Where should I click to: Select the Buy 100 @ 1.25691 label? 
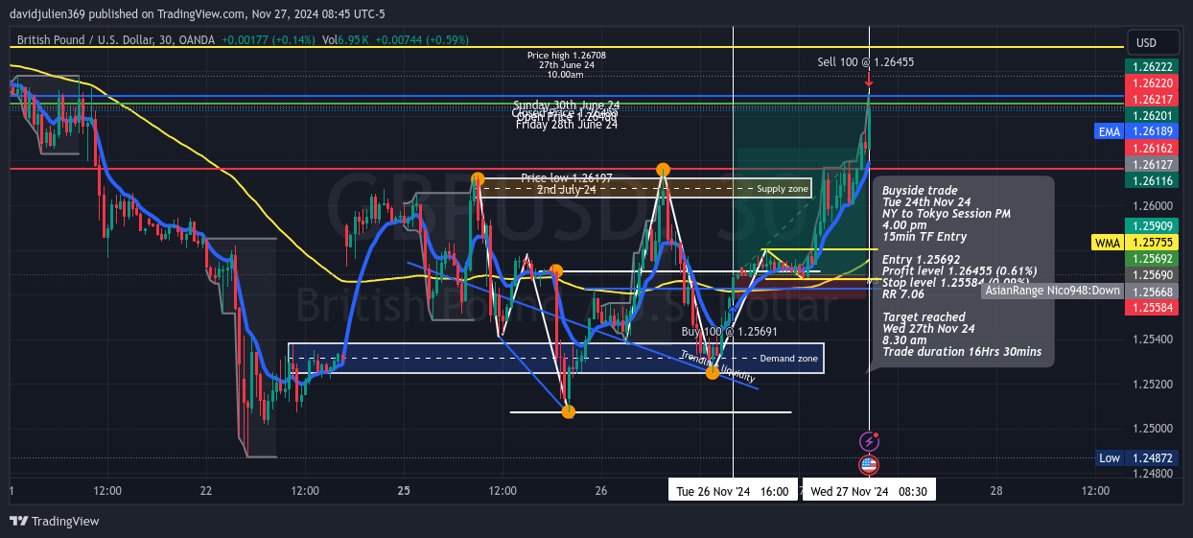point(729,331)
